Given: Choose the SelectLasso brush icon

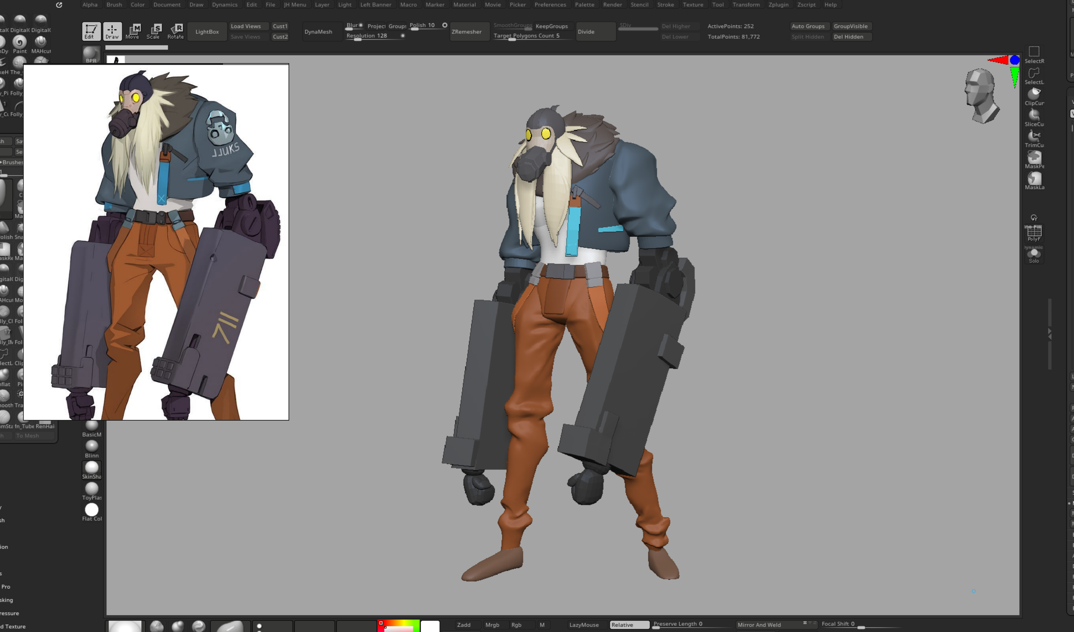Looking at the screenshot, I should point(1034,76).
